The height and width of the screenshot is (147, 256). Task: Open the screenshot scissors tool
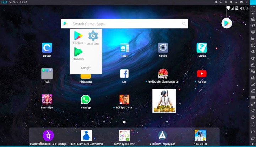(x=253, y=85)
